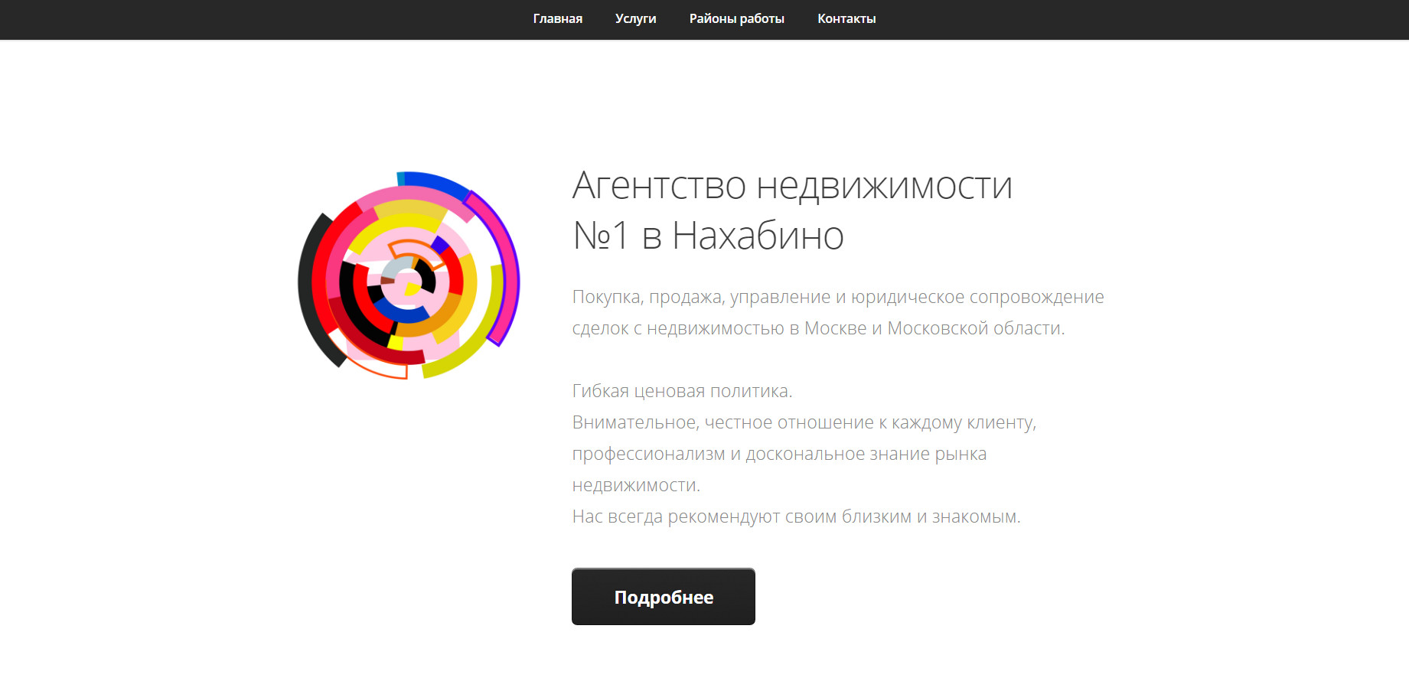Click the sentence starting with Внимательное, честное отношение

(x=804, y=454)
